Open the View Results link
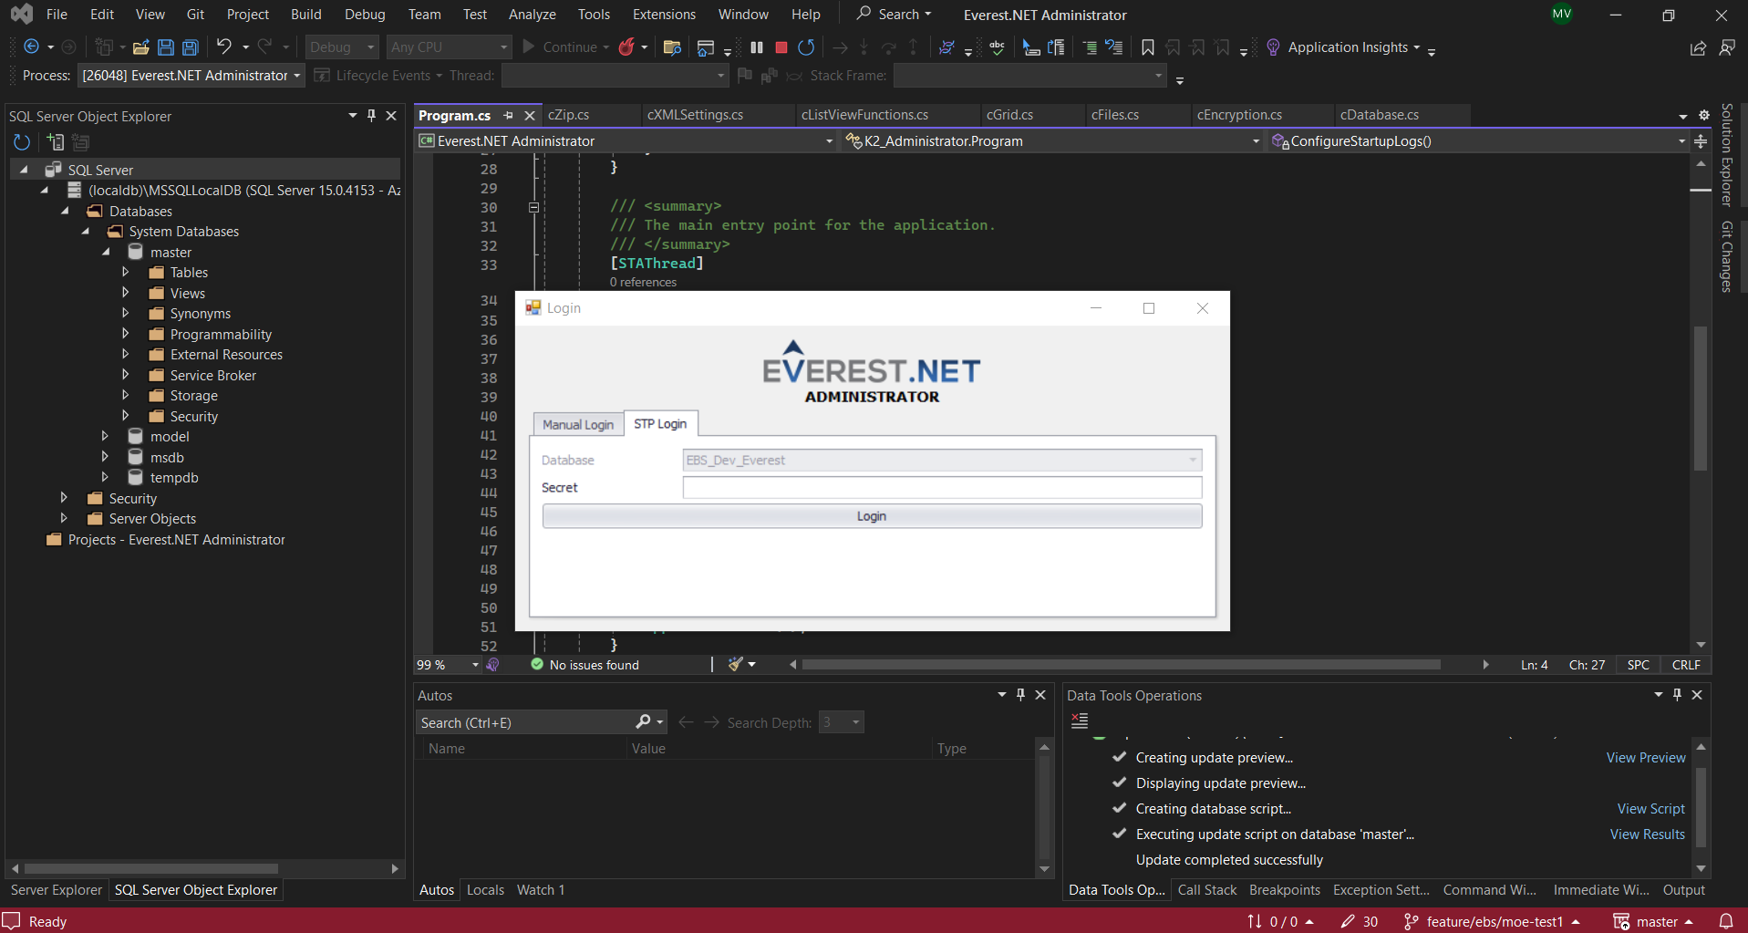 click(1648, 835)
